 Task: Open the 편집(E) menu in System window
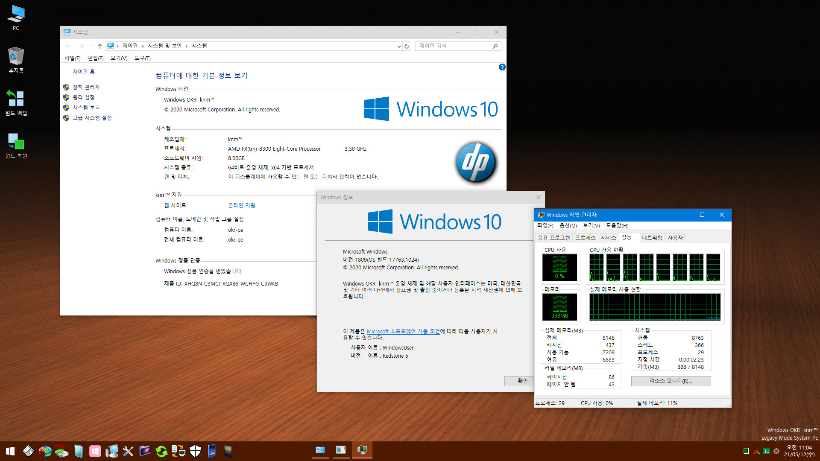[x=96, y=58]
